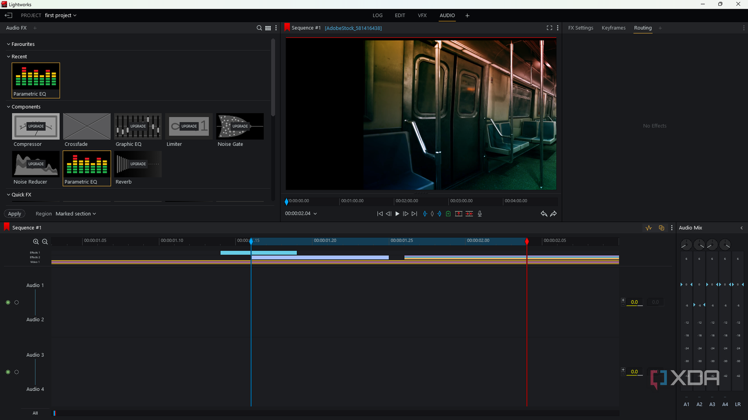Screen dimensions: 748x420
Task: Click the Redo arrow
Action: [x=554, y=214]
